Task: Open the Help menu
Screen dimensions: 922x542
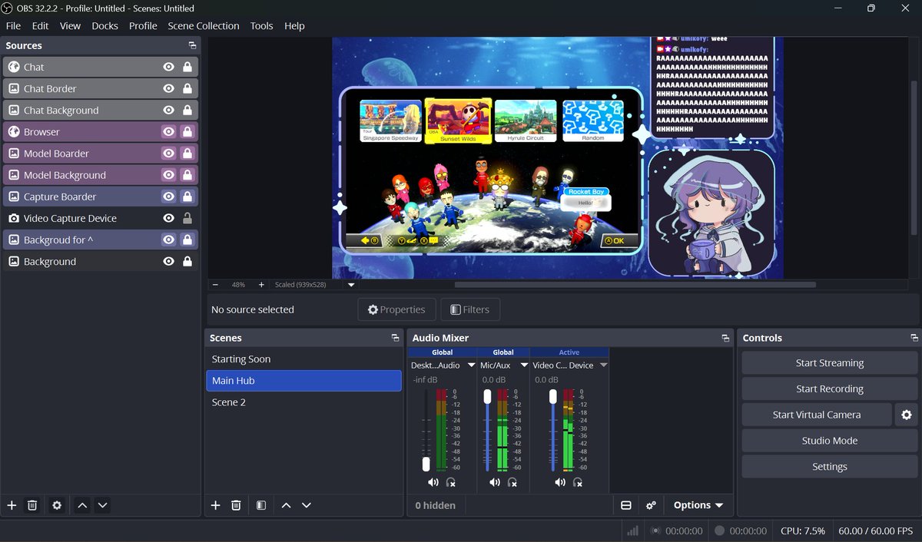Action: pyautogui.click(x=294, y=25)
